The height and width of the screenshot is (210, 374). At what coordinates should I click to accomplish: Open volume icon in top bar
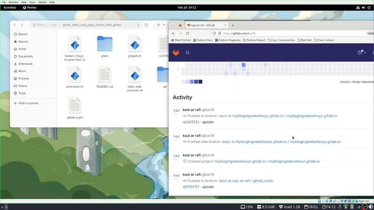(x=363, y=8)
